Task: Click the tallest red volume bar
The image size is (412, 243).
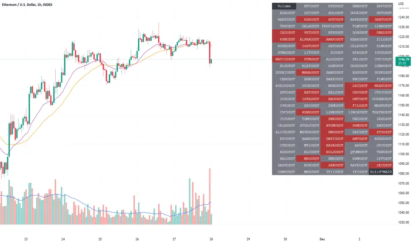Action: tap(210, 196)
